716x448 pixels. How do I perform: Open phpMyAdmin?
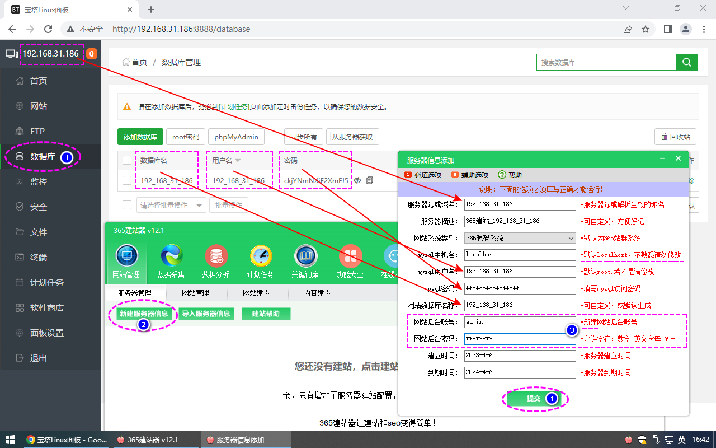[x=236, y=137]
